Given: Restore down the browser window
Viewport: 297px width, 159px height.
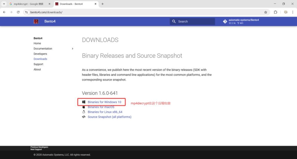Looking at the screenshot, I should (x=284, y=4).
